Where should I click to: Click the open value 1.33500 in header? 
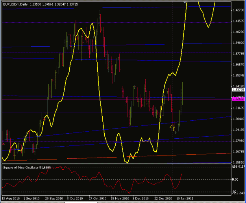coord(35,4)
